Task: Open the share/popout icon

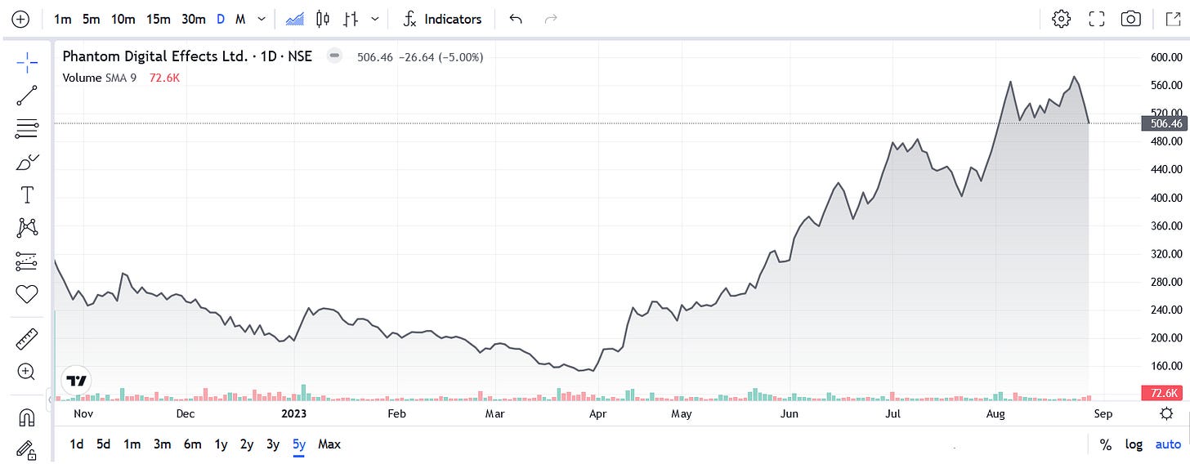Action: pyautogui.click(x=1172, y=19)
